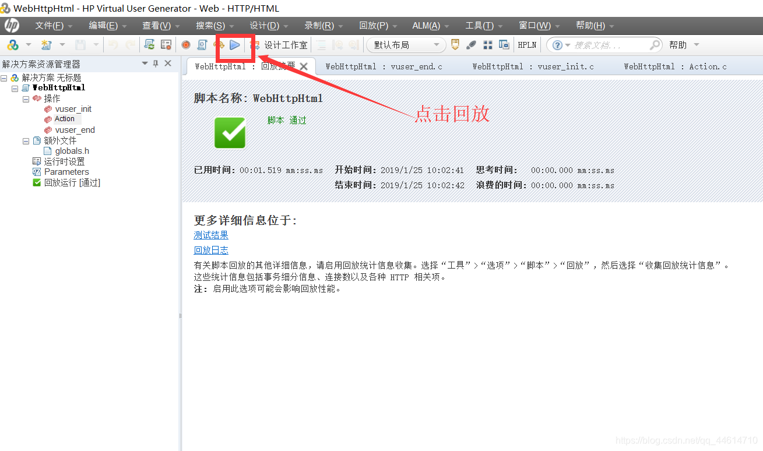Open the 搜索(S) menu

click(x=215, y=26)
